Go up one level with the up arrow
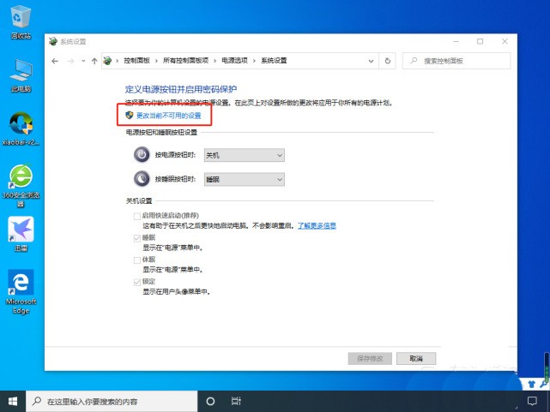Screen dimensions: 550x412 point(94,62)
